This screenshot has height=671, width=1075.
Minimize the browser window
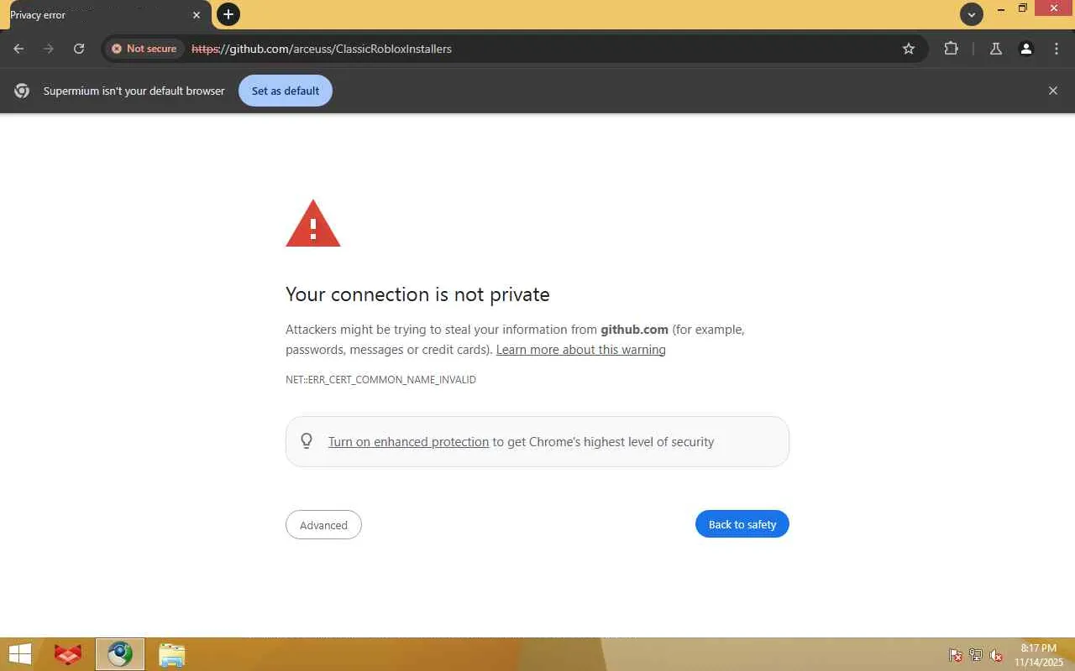point(1000,8)
